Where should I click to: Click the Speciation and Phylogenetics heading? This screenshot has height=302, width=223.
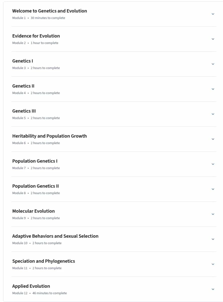(44, 261)
